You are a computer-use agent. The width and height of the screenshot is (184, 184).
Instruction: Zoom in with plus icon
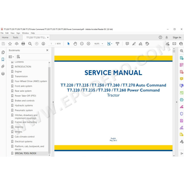point(89,44)
